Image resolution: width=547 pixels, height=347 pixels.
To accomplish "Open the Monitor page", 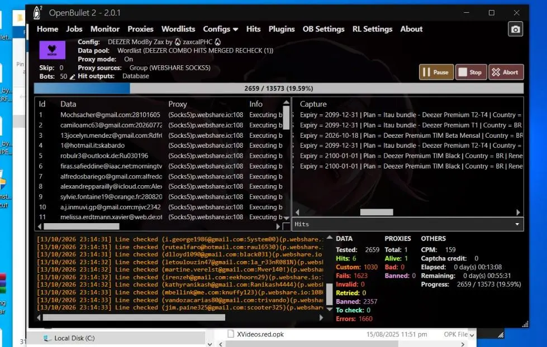I will tap(105, 29).
